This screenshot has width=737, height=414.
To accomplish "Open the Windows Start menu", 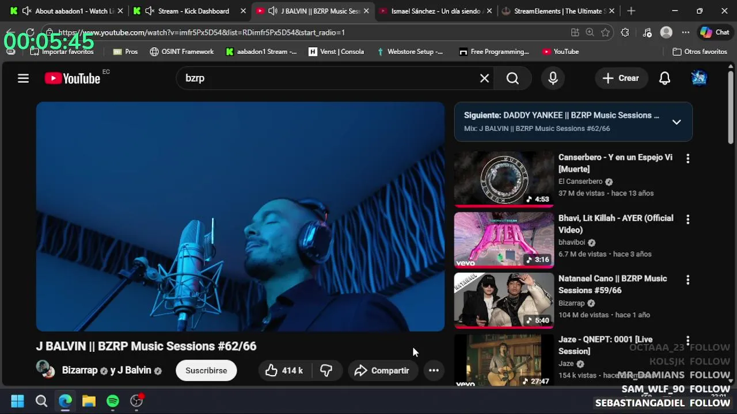I will (17, 401).
